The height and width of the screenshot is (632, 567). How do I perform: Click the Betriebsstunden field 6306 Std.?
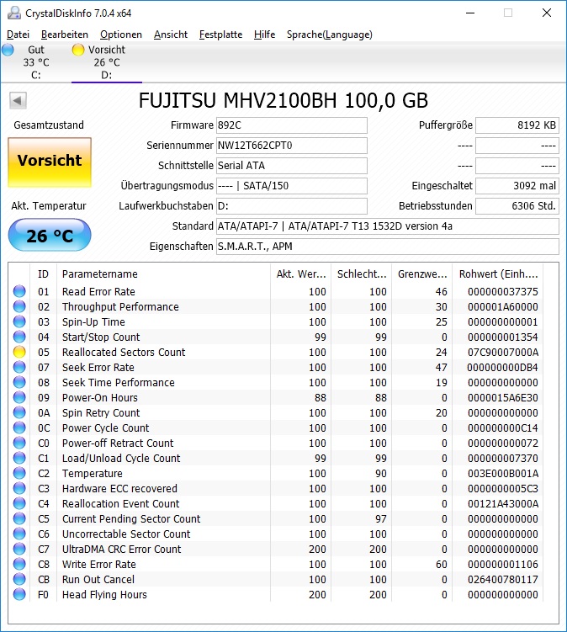517,206
